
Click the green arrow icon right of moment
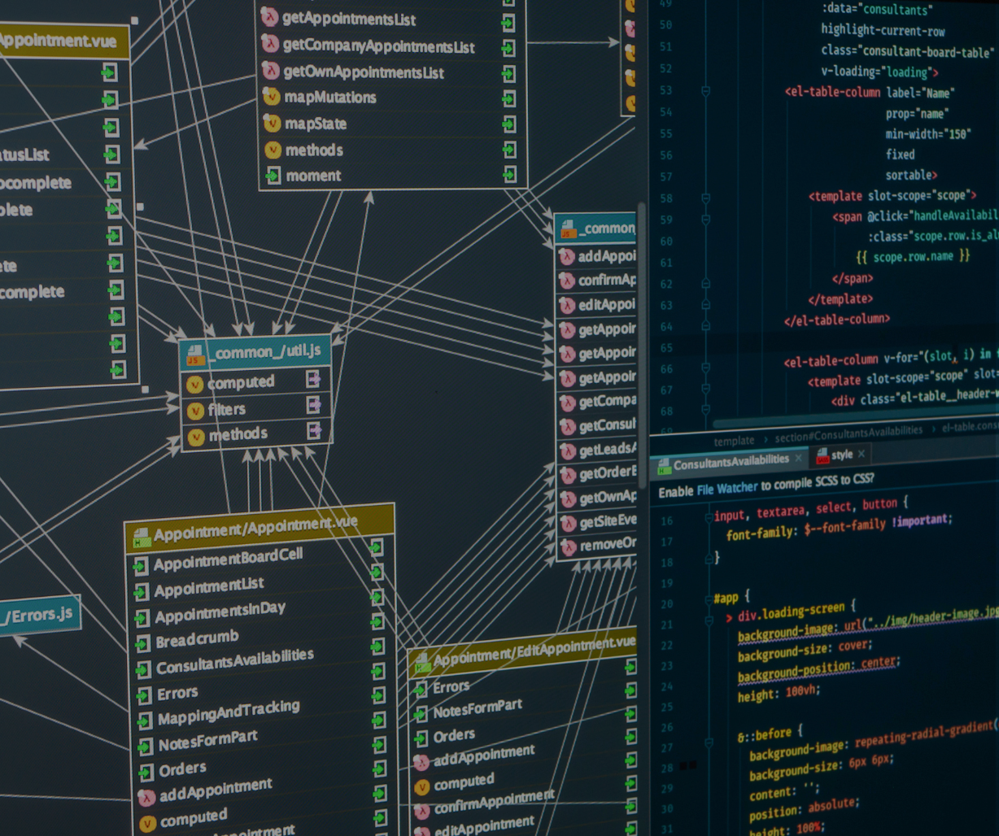509,174
